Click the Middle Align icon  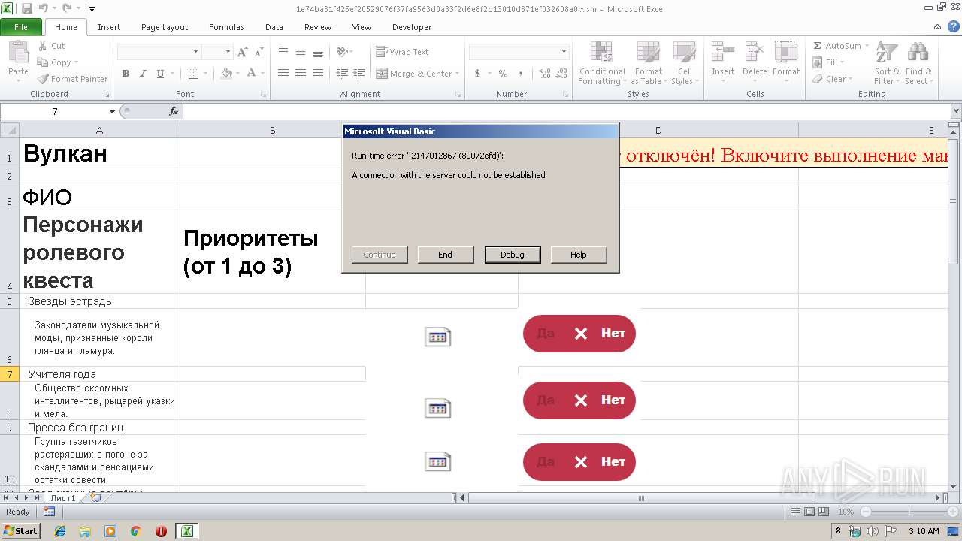pyautogui.click(x=300, y=52)
